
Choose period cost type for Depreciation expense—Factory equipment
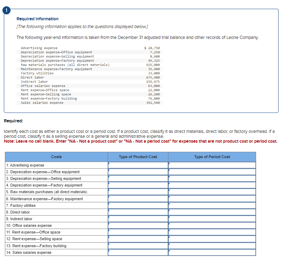point(212,185)
